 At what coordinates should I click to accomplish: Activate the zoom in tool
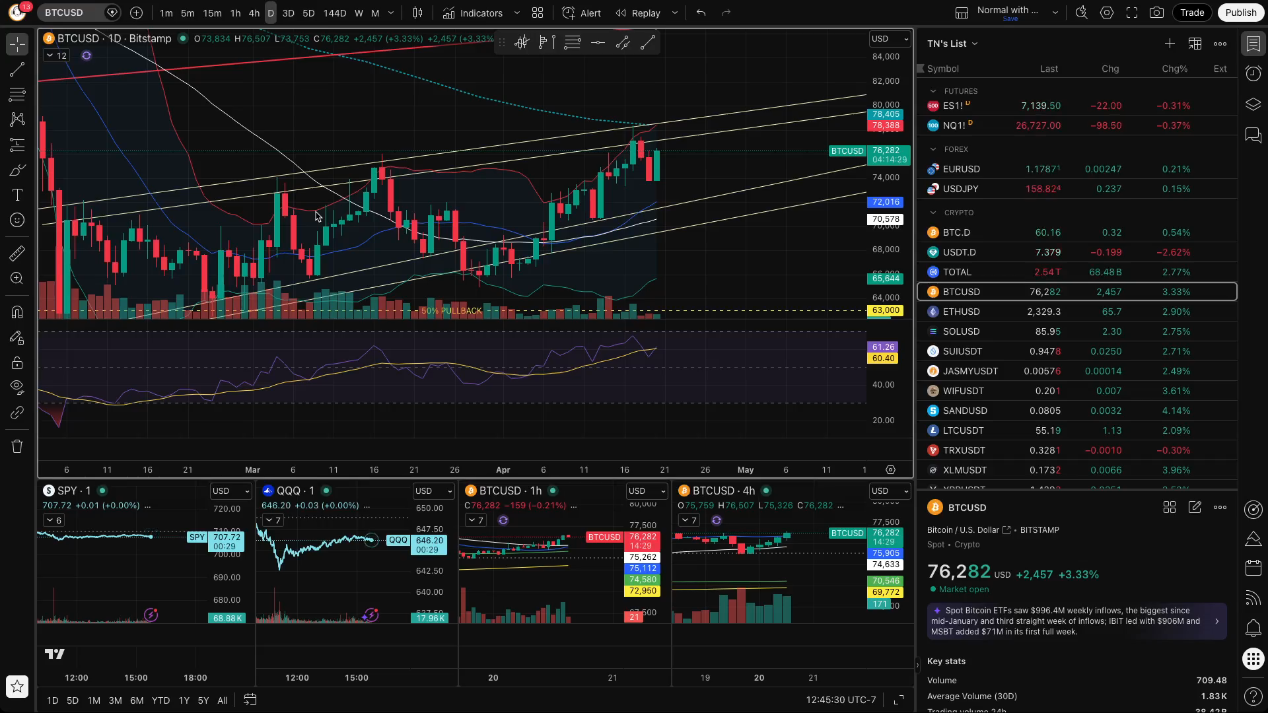tap(17, 278)
